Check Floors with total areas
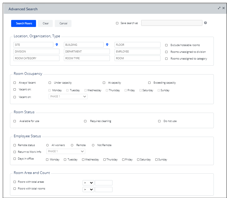Viewport: 227px width, 198px height. click(x=15, y=182)
